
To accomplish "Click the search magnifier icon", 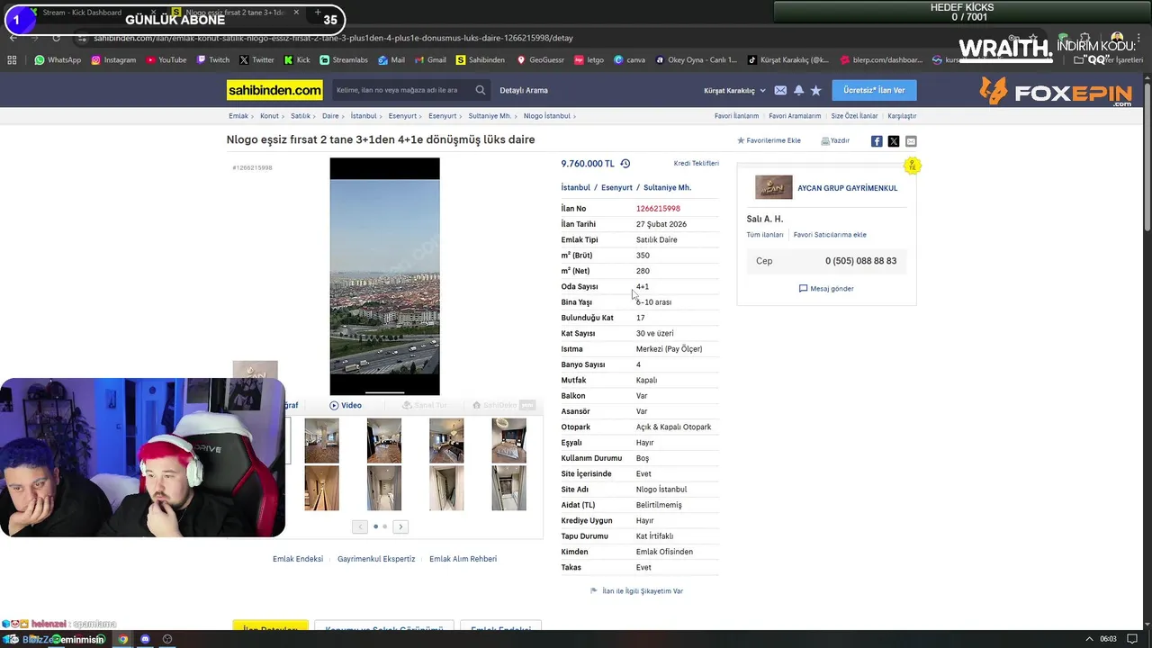I will coord(481,90).
